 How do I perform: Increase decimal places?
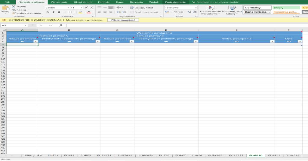pyautogui.click(x=189, y=12)
